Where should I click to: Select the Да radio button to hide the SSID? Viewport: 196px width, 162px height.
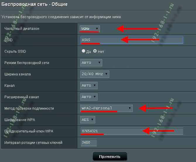click(83, 51)
